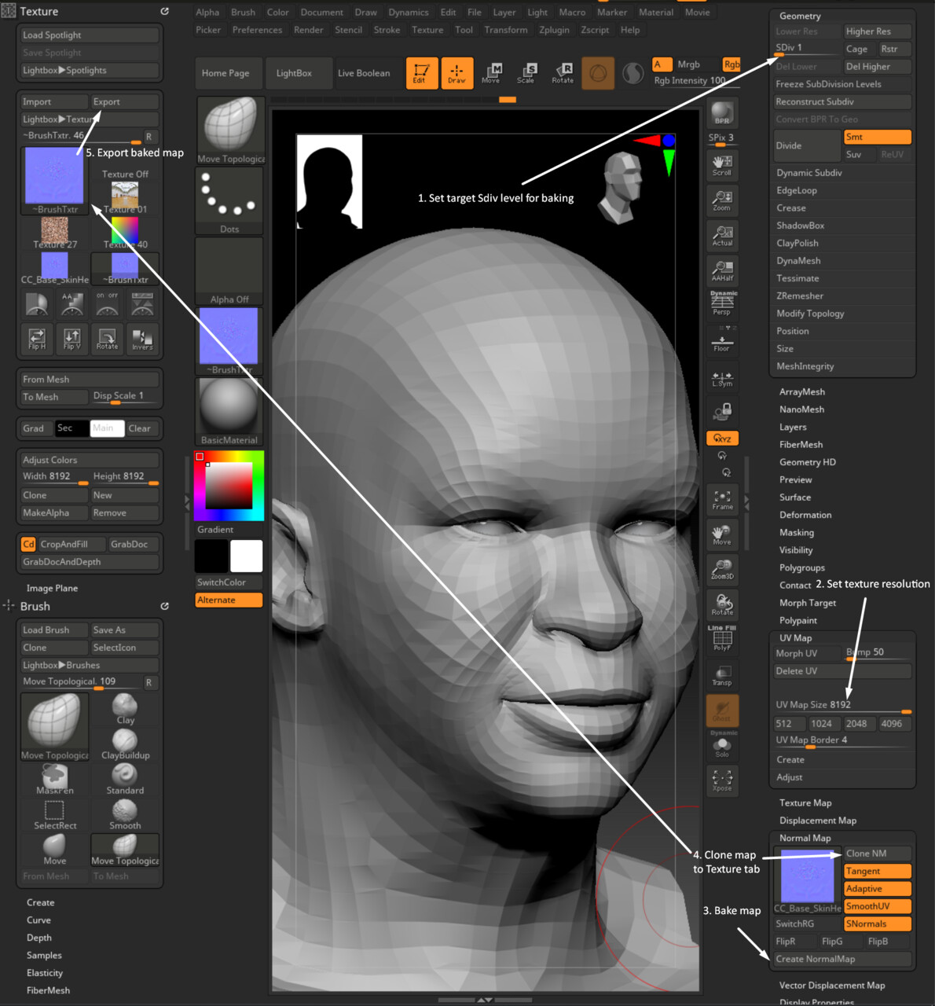This screenshot has width=935, height=1006.
Task: Activate the Move gizmo icon
Action: click(x=490, y=73)
